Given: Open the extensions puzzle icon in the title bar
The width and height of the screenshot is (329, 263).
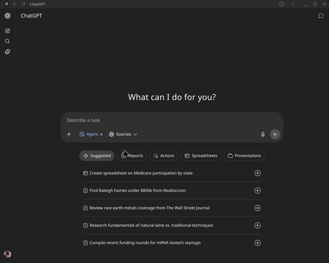Looking at the screenshot, I should point(282,4).
